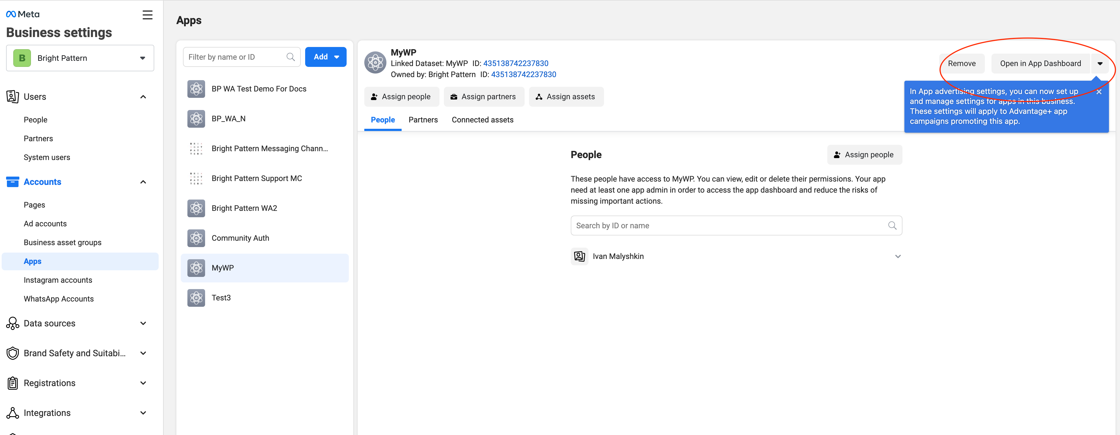Click the Bright Pattern business avatar
1120x435 pixels.
click(22, 58)
